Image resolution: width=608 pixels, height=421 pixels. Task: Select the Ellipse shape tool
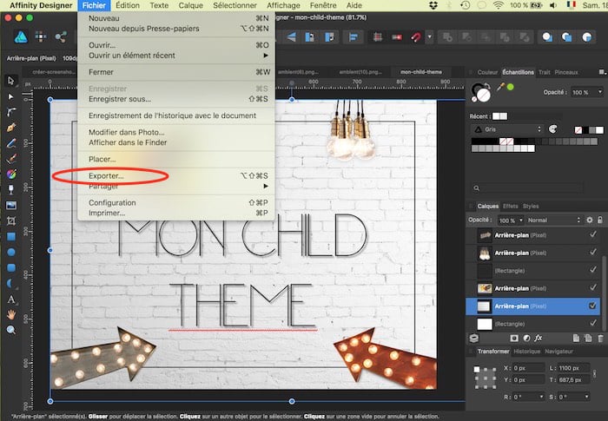(x=10, y=253)
